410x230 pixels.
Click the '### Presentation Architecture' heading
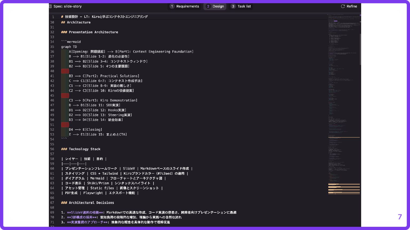coord(89,32)
